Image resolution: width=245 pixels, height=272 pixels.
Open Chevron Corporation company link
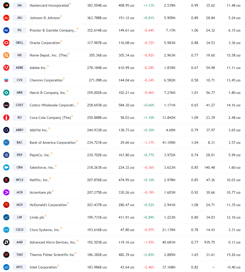pos(46,80)
